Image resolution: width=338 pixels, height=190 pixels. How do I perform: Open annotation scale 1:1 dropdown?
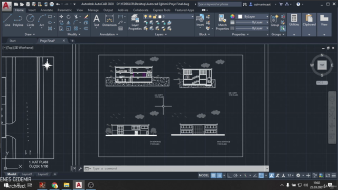290,175
